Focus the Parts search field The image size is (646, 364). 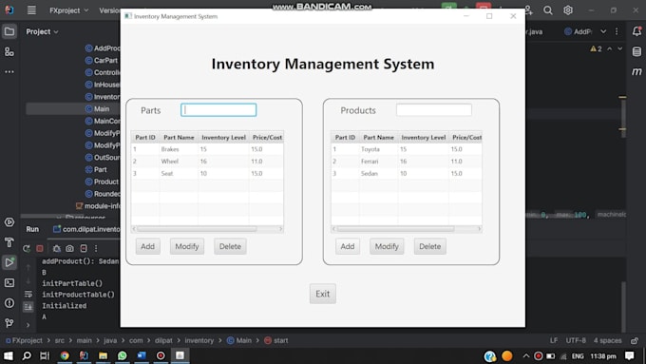(x=218, y=109)
